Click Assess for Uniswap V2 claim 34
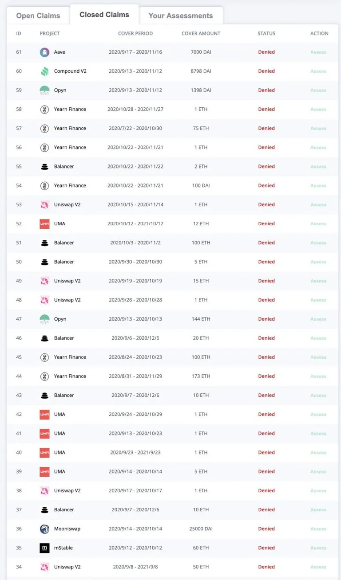341x580 pixels. tap(318, 567)
